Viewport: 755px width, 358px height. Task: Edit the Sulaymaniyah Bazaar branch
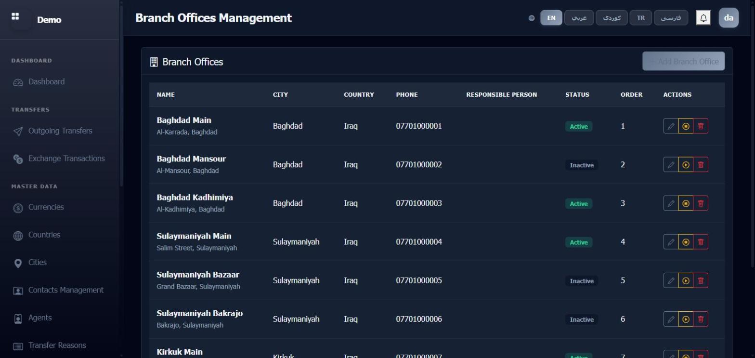(671, 280)
